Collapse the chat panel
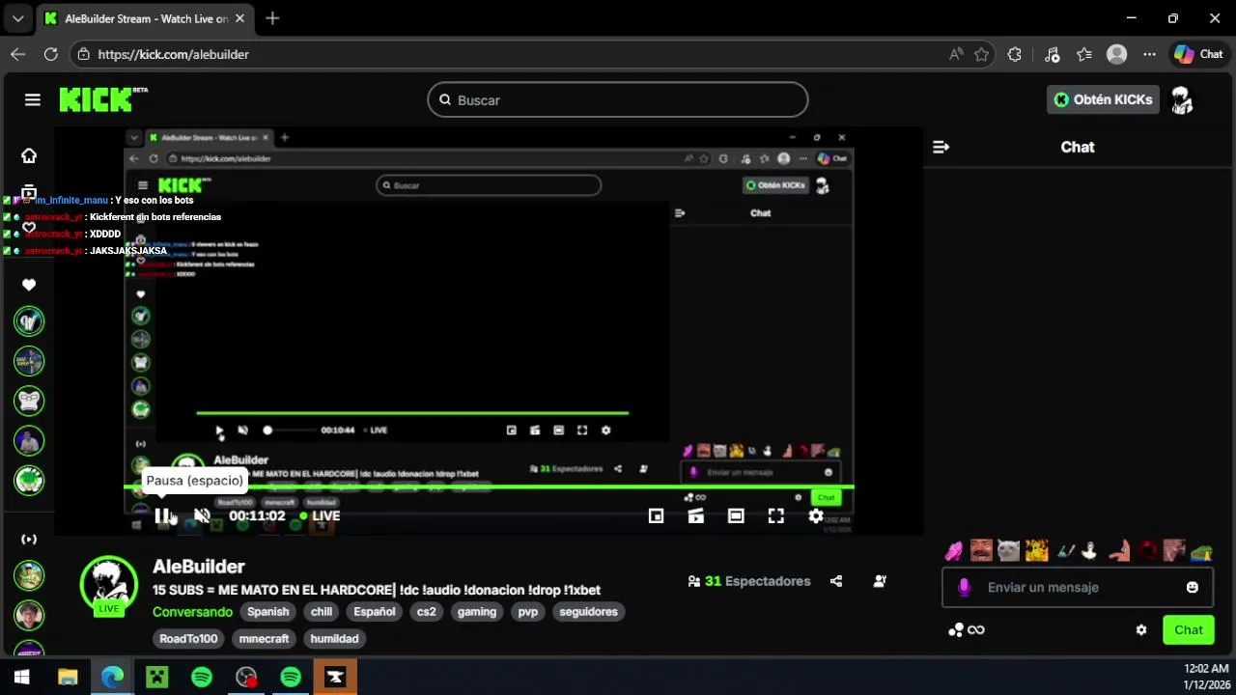Screen dimensions: 1236x695 pos(941,147)
